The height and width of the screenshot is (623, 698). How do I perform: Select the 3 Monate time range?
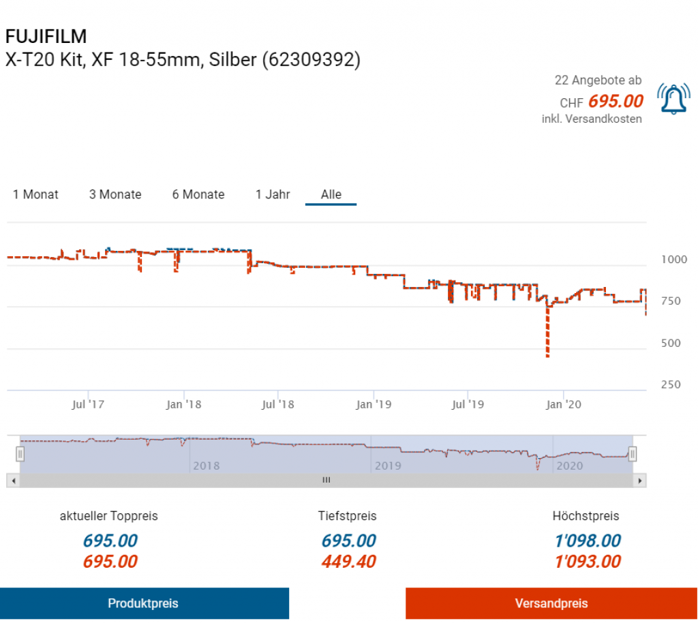point(115,194)
